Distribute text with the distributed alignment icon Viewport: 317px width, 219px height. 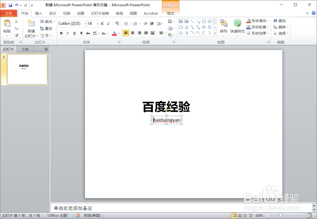point(153,33)
